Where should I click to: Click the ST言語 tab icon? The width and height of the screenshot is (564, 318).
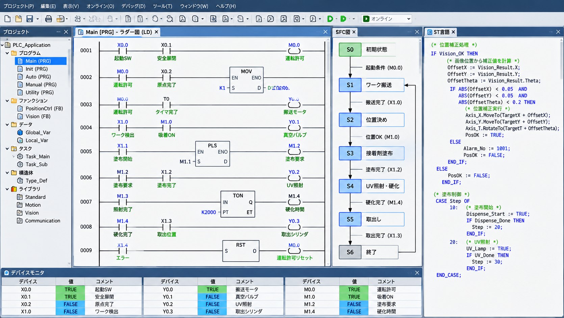tap(430, 32)
